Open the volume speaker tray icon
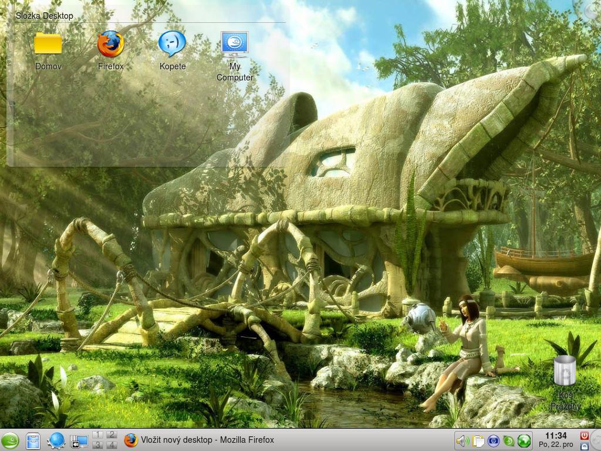The width and height of the screenshot is (601, 451). pos(462,440)
